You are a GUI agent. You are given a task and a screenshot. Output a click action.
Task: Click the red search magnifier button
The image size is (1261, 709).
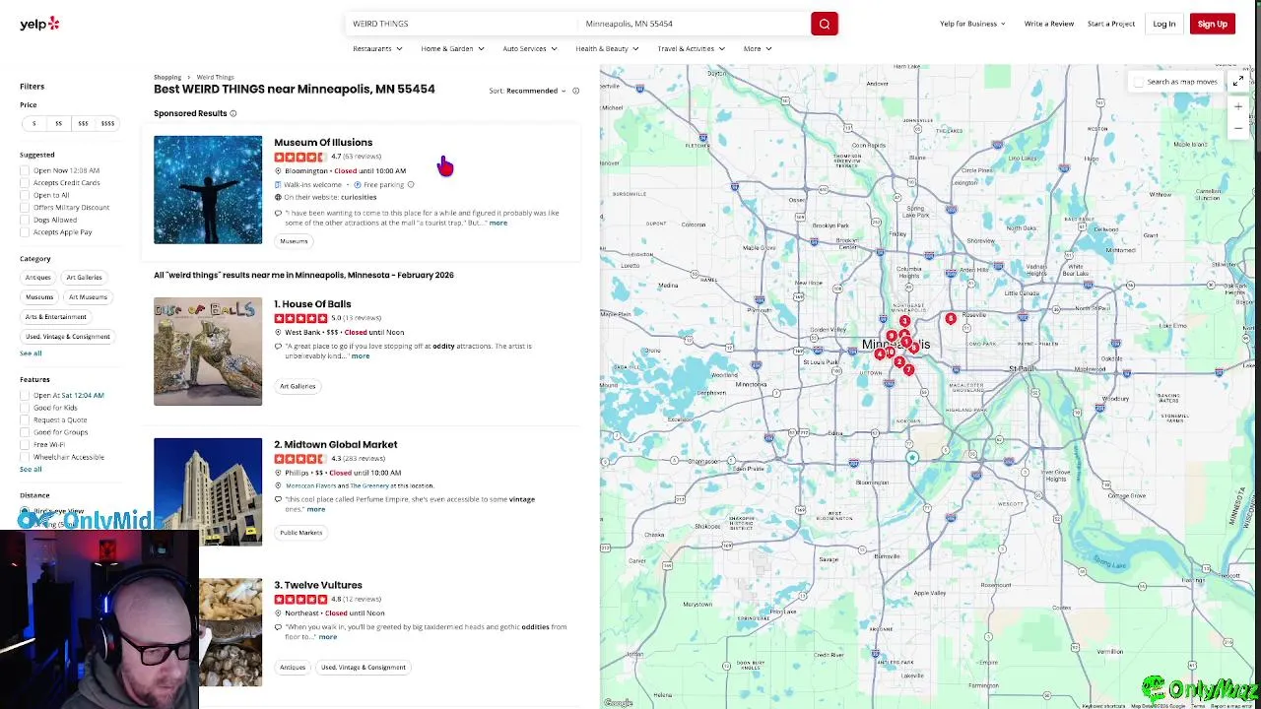[x=825, y=24]
